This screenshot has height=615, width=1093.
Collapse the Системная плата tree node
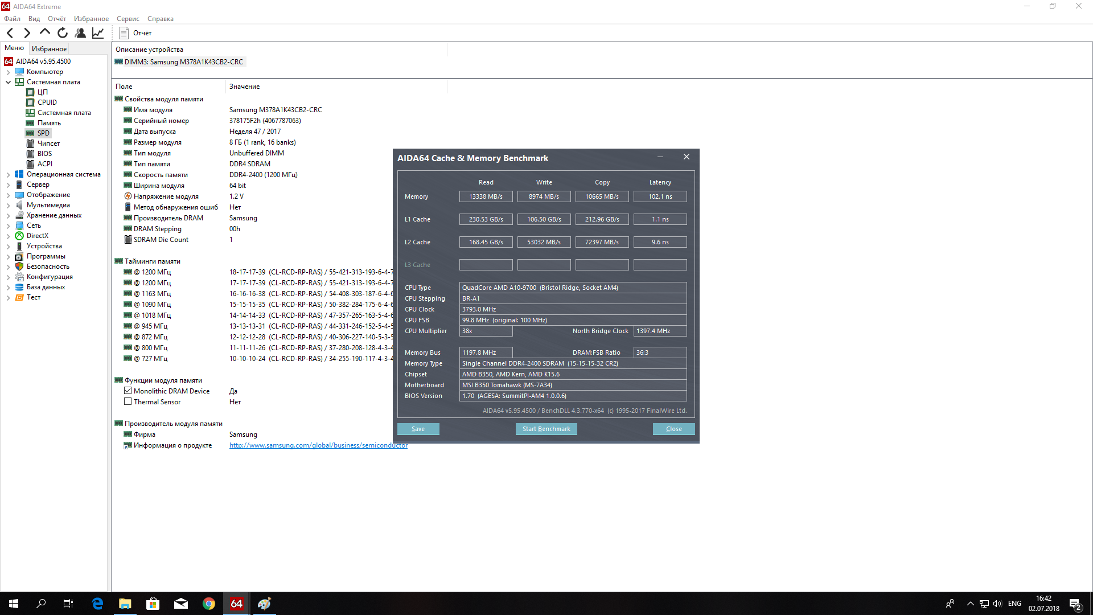point(9,82)
